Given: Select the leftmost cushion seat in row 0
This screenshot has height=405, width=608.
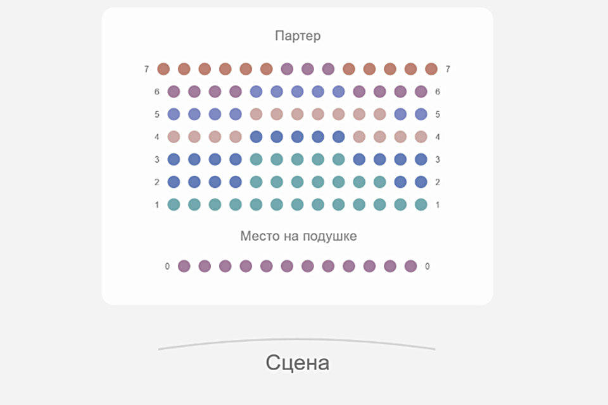Looking at the screenshot, I should coord(184,266).
